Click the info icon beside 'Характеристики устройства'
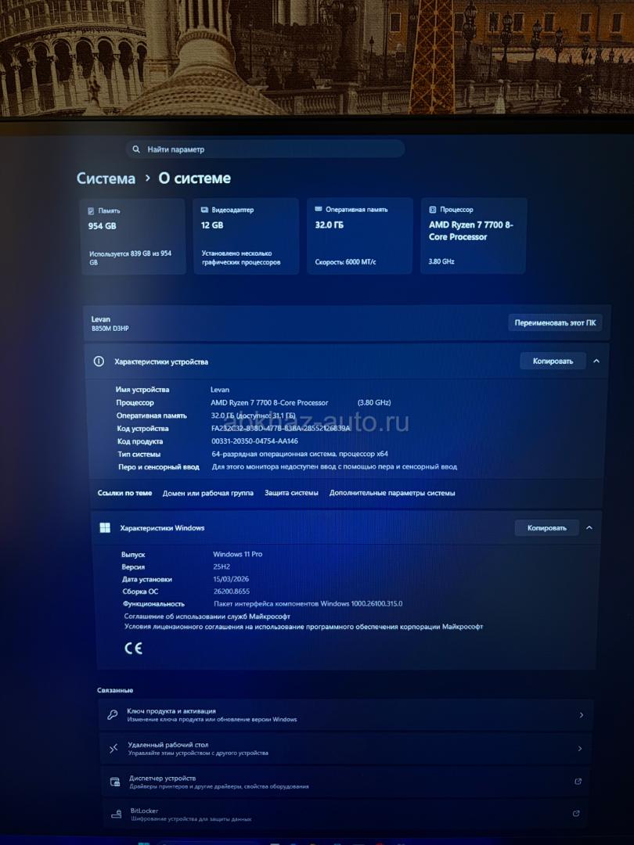The height and width of the screenshot is (845, 634). point(99,361)
